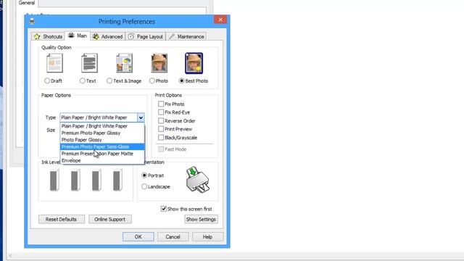Switch to the Shortcuts tab

(48, 37)
